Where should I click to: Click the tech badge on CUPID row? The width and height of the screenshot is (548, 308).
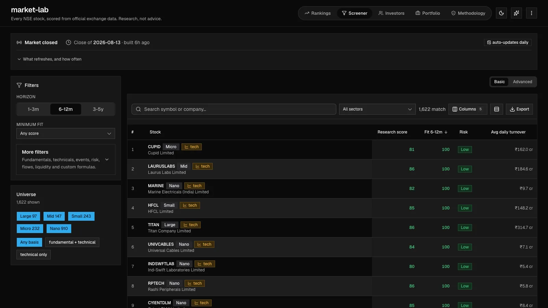(191, 147)
